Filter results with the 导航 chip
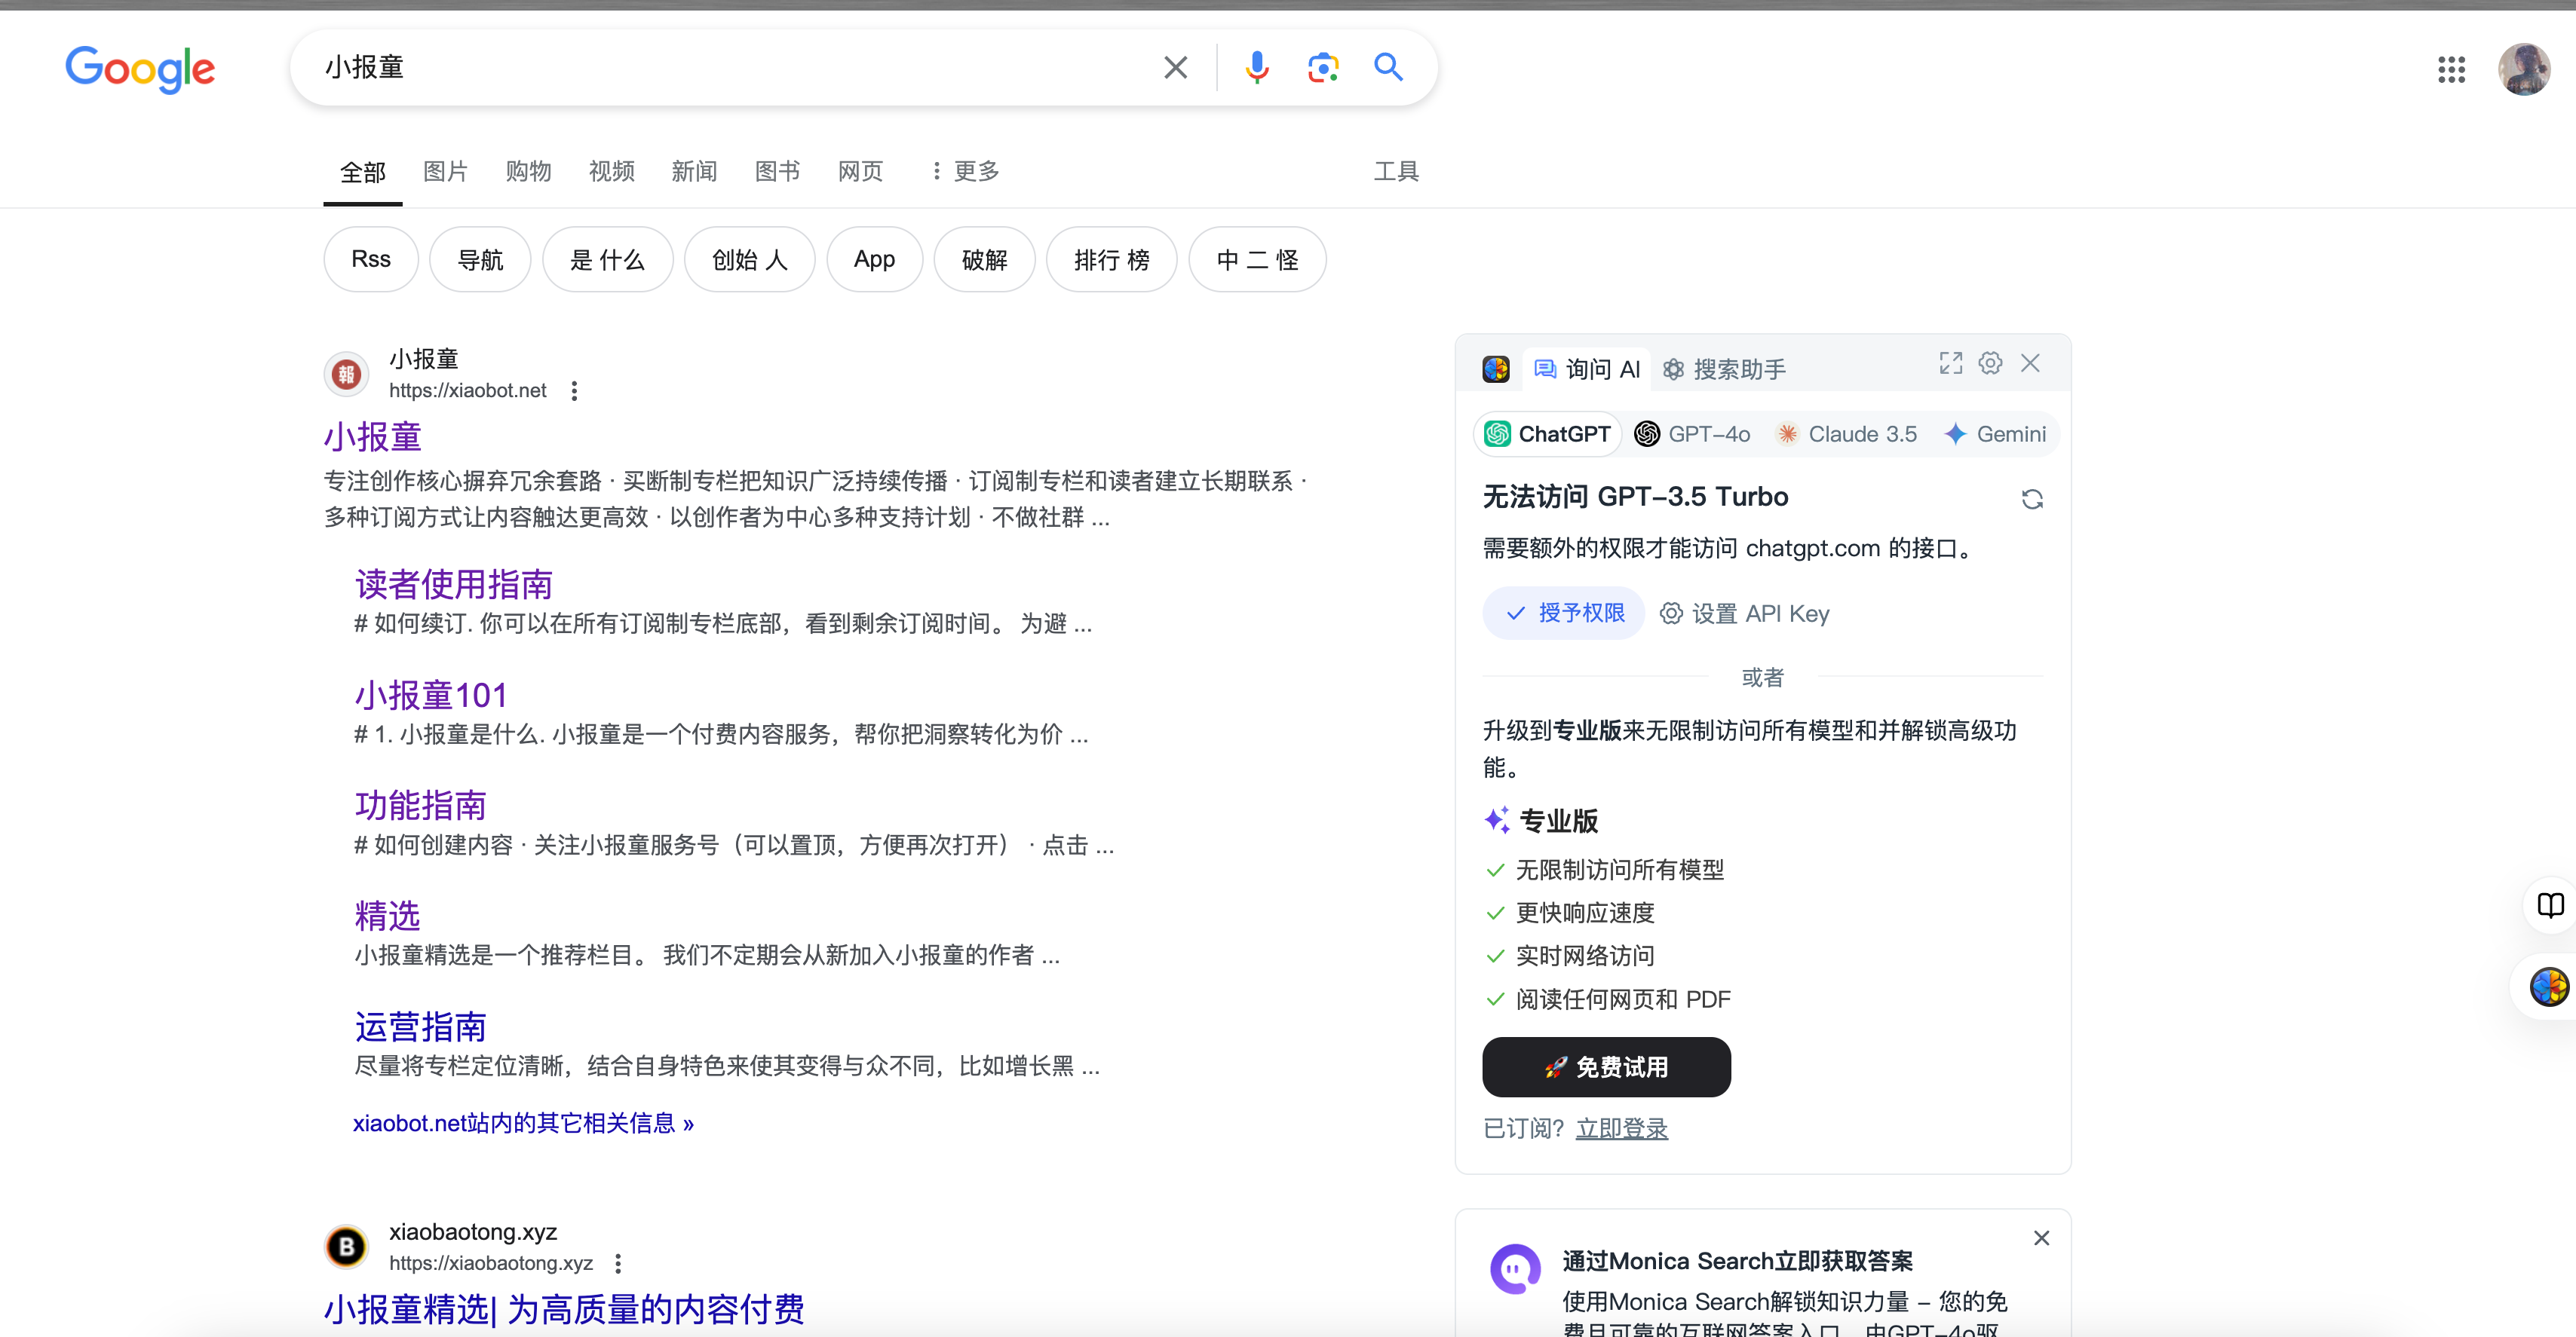This screenshot has height=1337, width=2576. [x=480, y=259]
